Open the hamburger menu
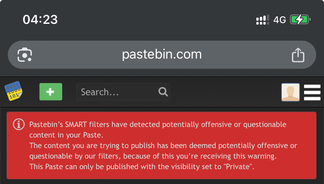This screenshot has width=324, height=184. point(312,92)
